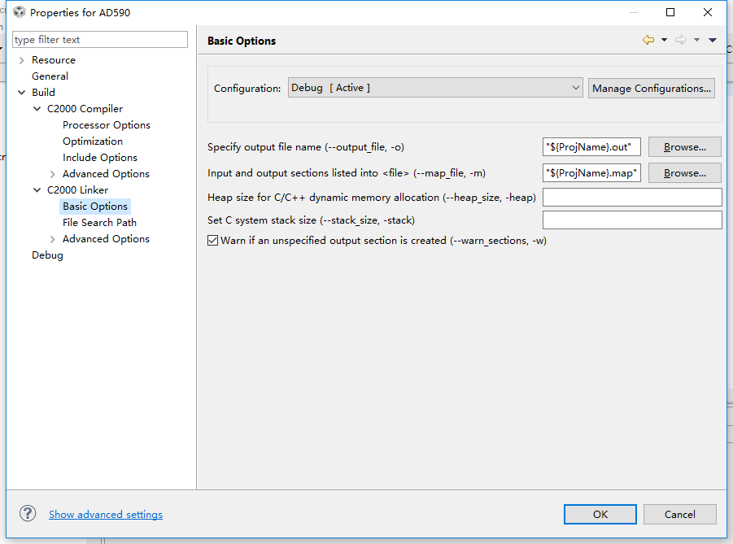Screen dimensions: 733x544
Task: Open the back history dropdown arrow
Action: 664,40
